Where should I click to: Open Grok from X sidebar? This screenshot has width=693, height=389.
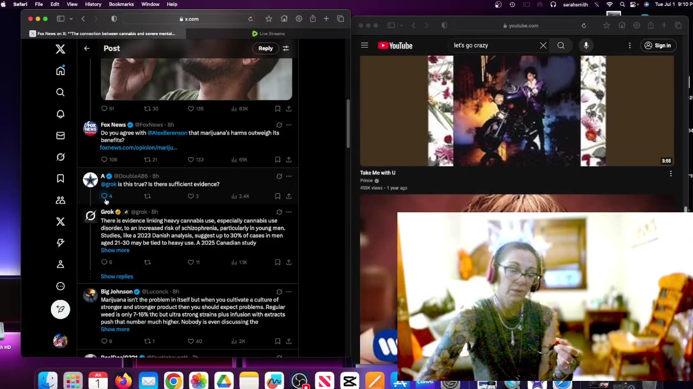pos(60,157)
